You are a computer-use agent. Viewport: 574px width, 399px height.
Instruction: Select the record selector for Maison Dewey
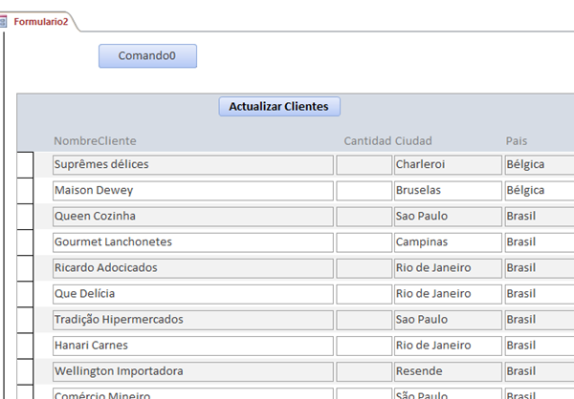tap(25, 190)
